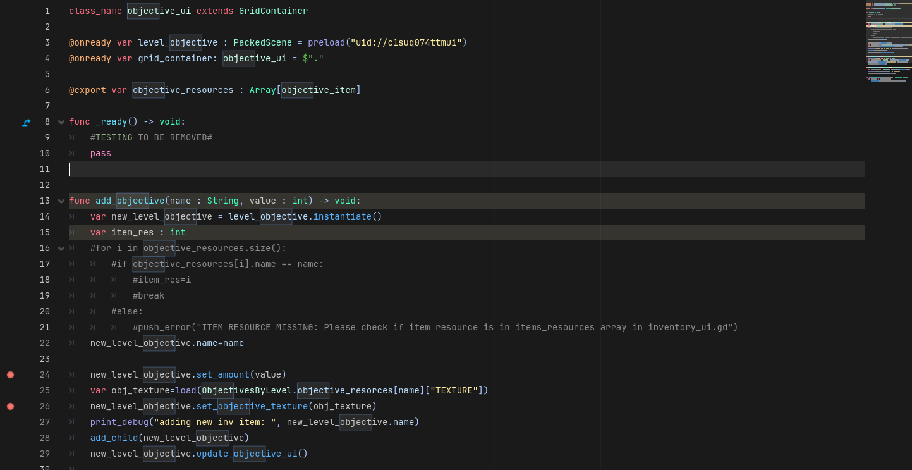Collapse the _ready function fold arrow
912x470 pixels.
tap(61, 122)
